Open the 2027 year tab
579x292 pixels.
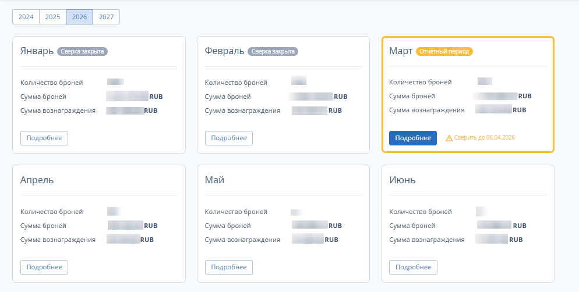click(x=106, y=17)
